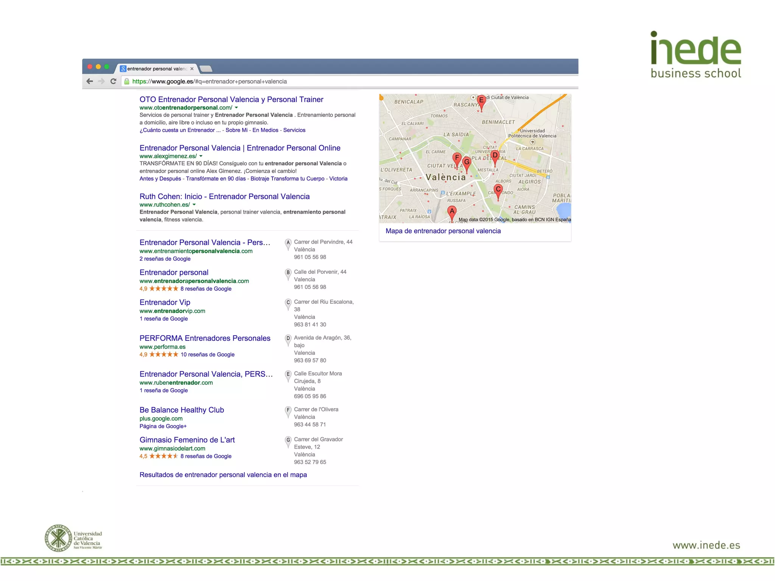Click map marker C near Albors
Image resolution: width=775 pixels, height=581 pixels.
click(498, 190)
